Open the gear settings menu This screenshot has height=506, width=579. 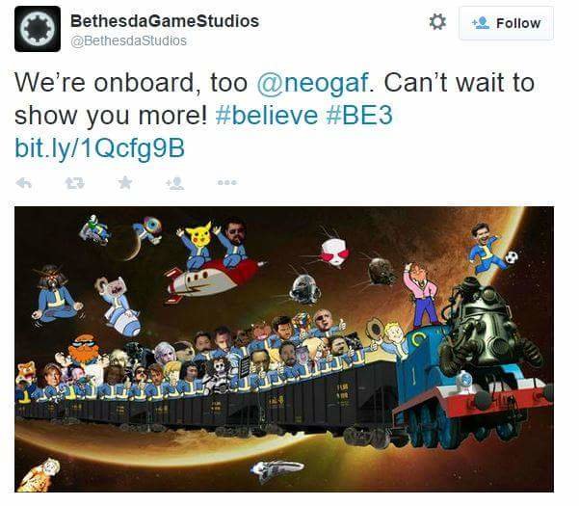click(x=437, y=22)
